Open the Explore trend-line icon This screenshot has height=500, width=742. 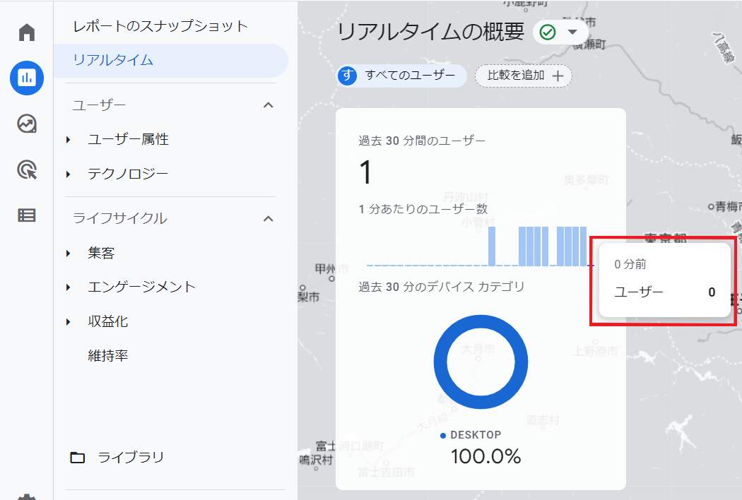pos(27,124)
